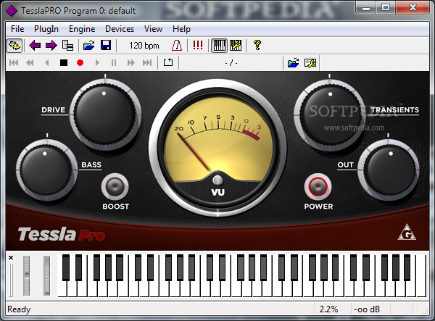
Task: Toggle the POWER button
Action: (x=318, y=186)
